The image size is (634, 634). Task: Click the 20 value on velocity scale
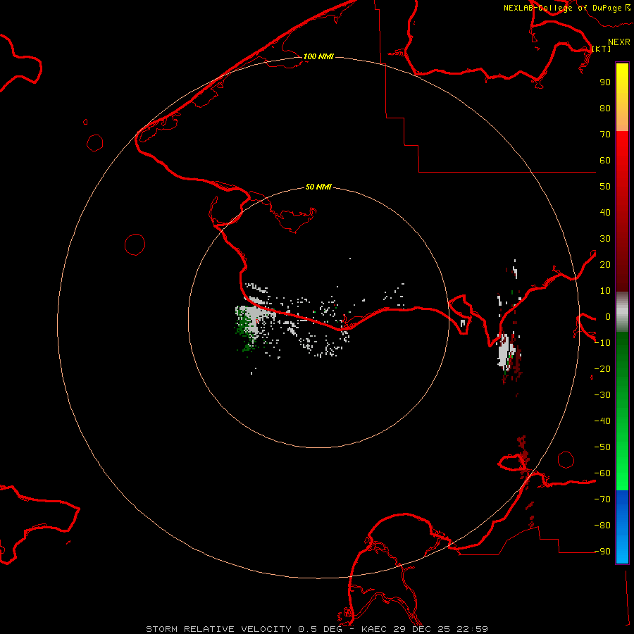tap(605, 265)
